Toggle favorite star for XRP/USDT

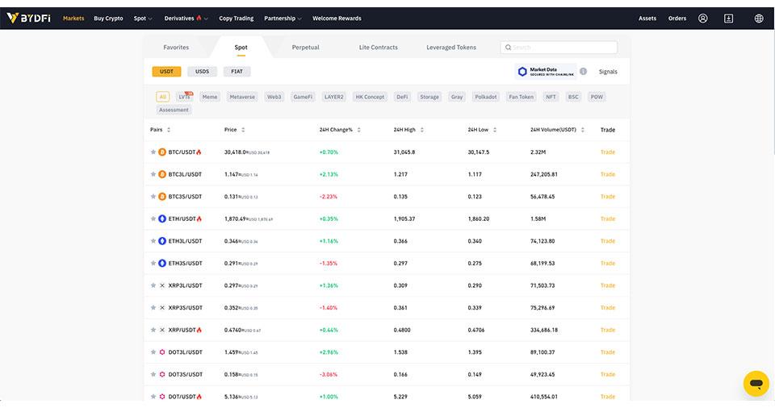coord(153,330)
